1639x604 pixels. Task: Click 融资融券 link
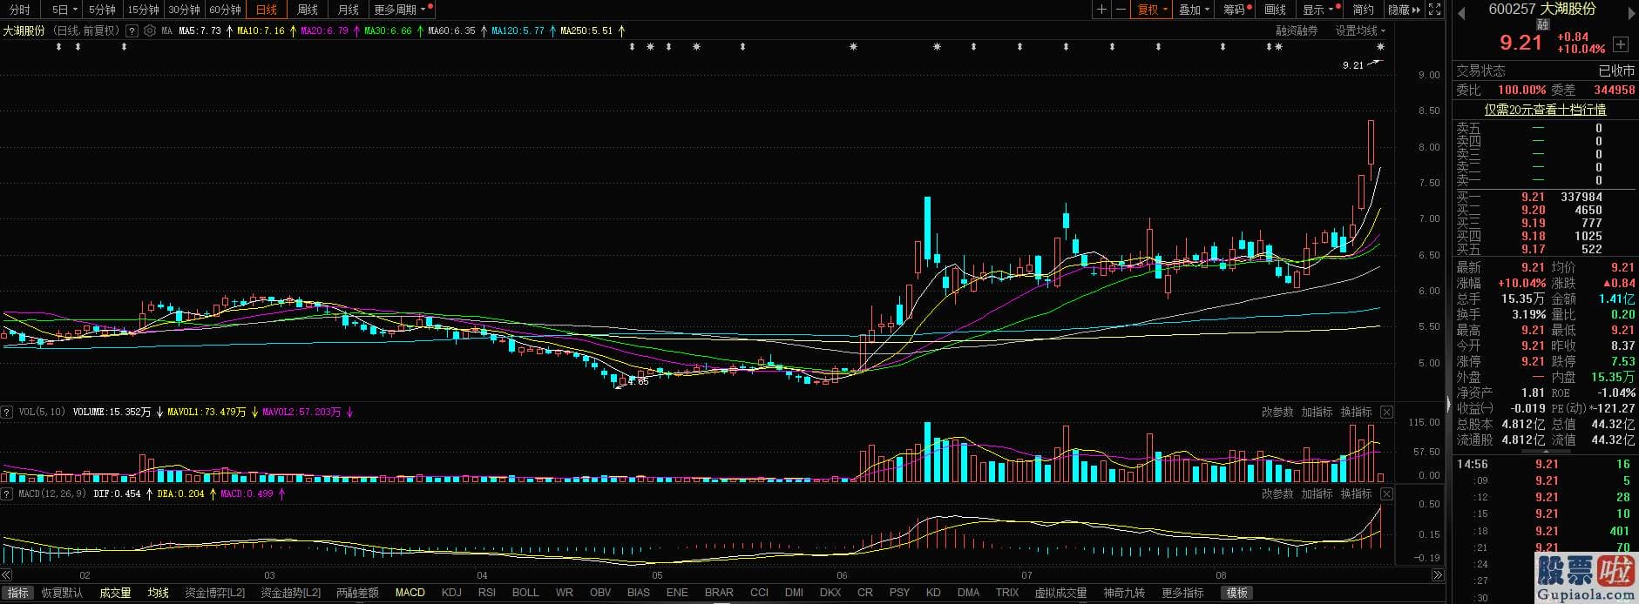(1297, 30)
